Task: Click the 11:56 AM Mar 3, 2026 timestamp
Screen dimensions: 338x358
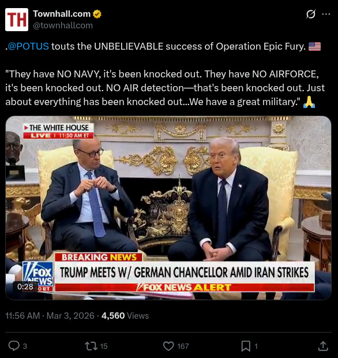Action: [x=50, y=316]
